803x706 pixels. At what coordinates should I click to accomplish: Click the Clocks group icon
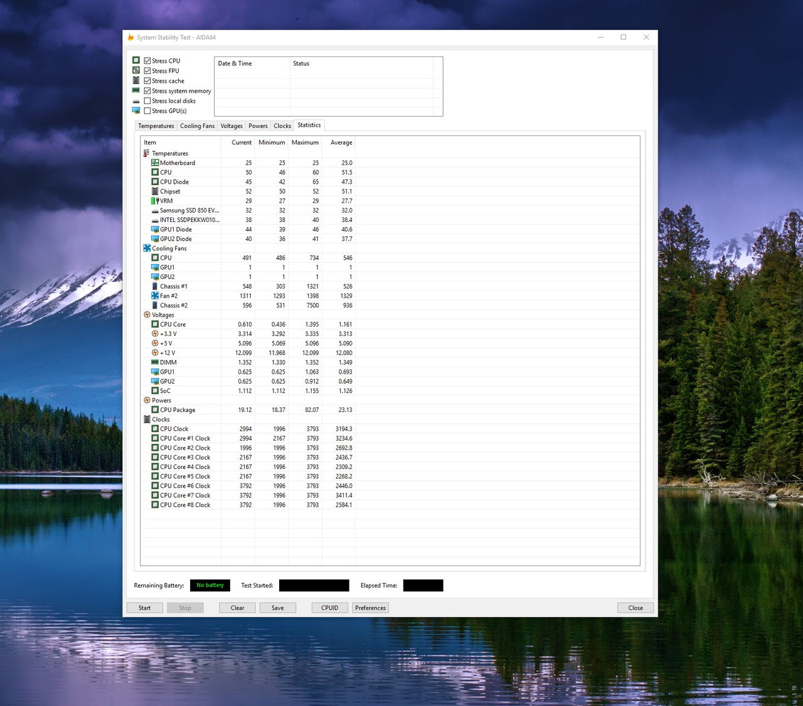(147, 419)
